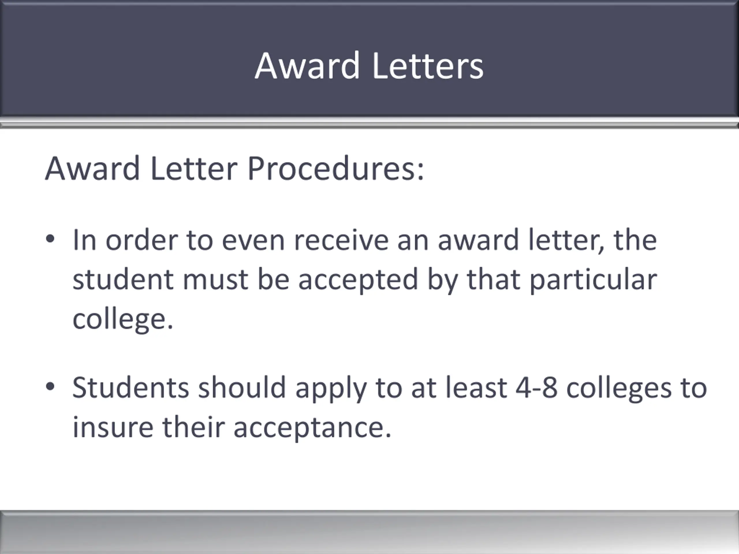Click the line "student must be accepted by that particular"
Image resolution: width=739 pixels, height=554 pixels.
point(365,280)
